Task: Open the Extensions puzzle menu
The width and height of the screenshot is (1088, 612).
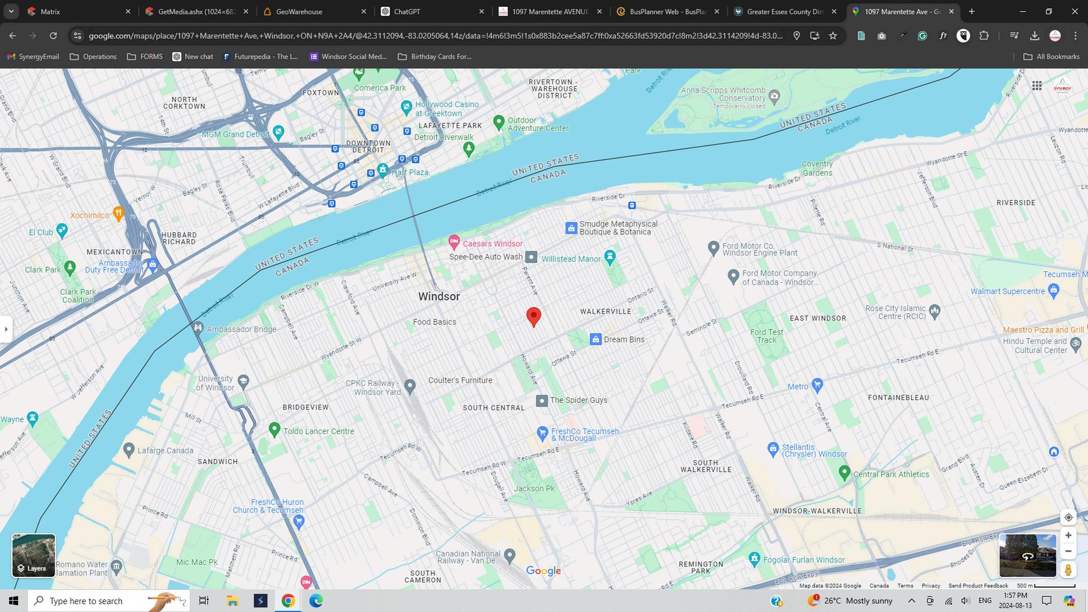Action: click(984, 36)
